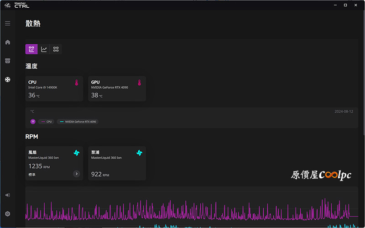Screen dimensions: 365x228
Task: Switch to grid cards only view
Action: [x=56, y=49]
